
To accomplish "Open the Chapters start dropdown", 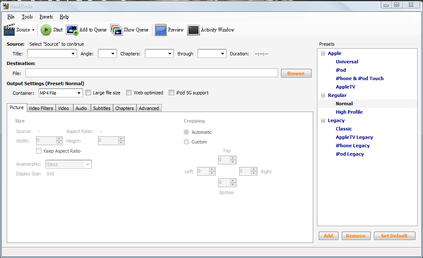I will click(159, 54).
